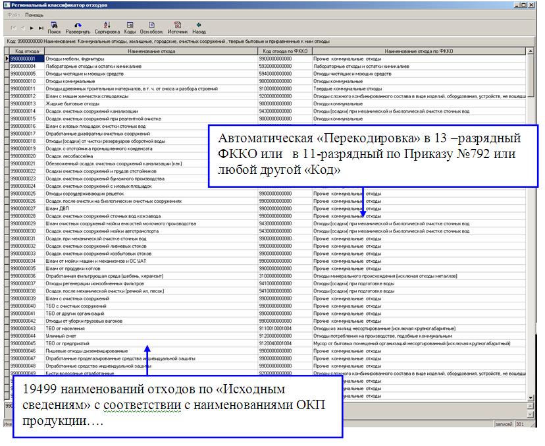Image resolution: width=545 pixels, height=446 pixels.
Task: Click the Поиск (Search) toolbar icon
Action: [x=54, y=25]
